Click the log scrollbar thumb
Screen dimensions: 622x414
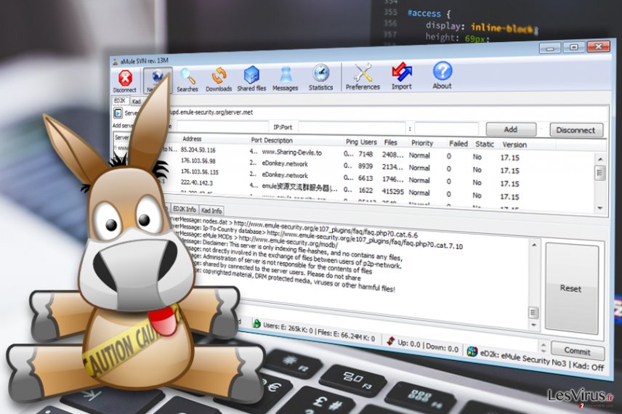(534, 313)
